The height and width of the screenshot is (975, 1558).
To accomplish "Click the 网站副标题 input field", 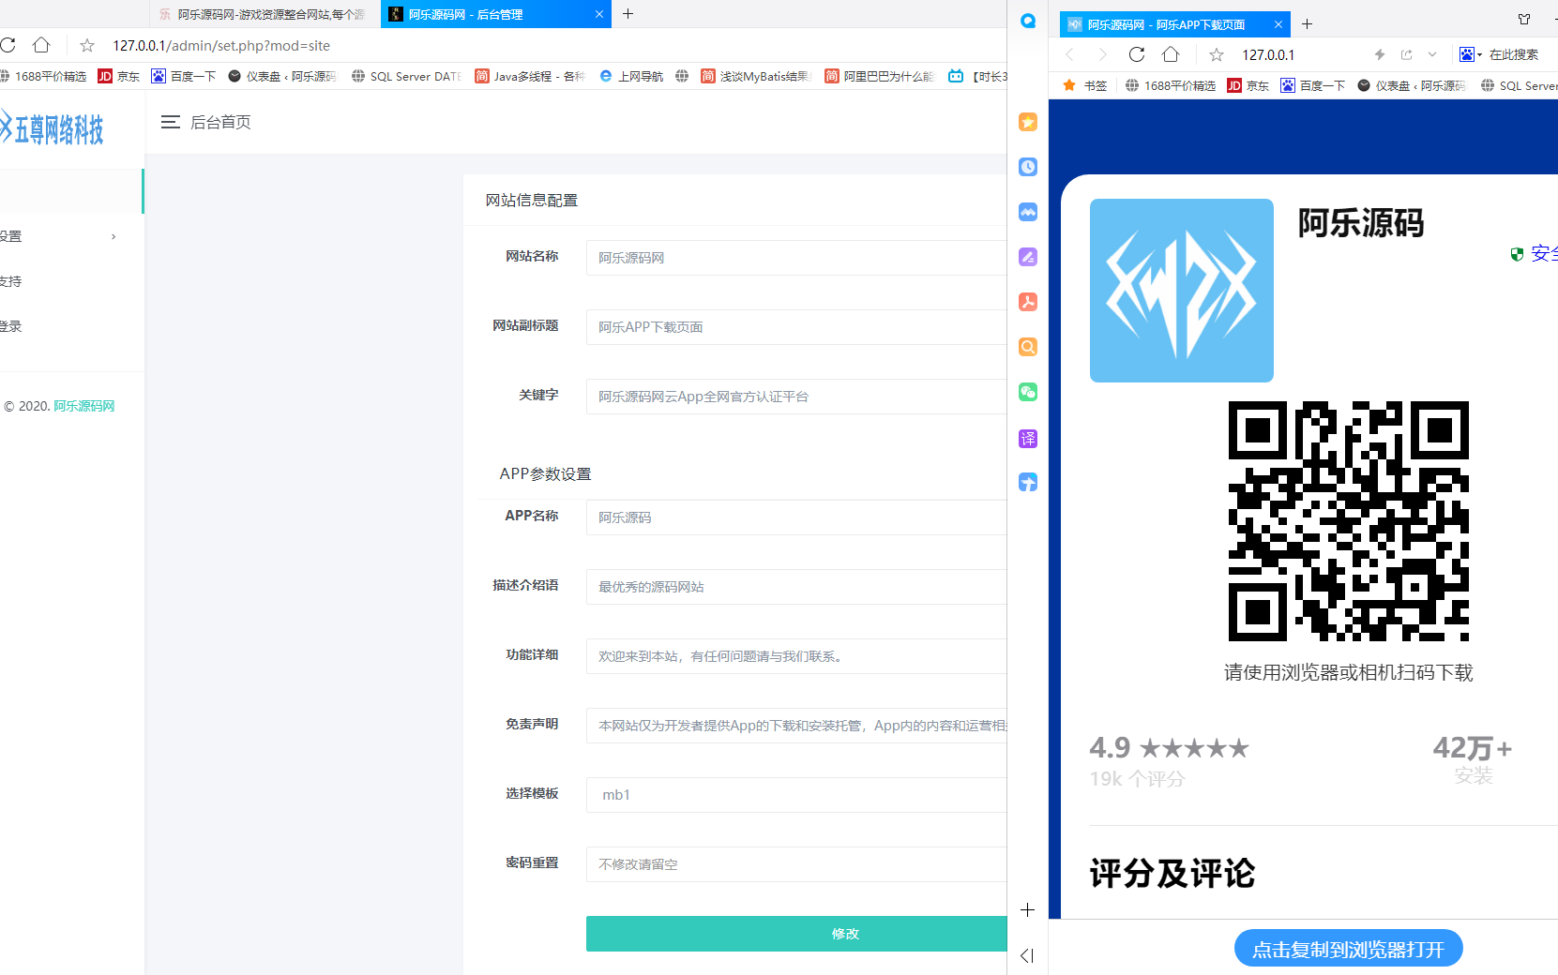I will click(796, 327).
